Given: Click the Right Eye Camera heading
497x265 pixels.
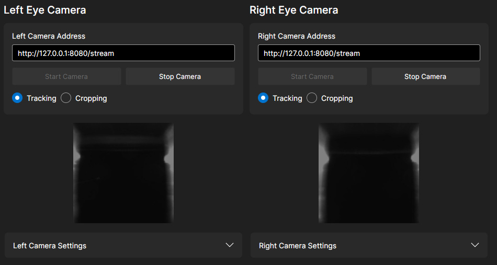Looking at the screenshot, I should [x=294, y=10].
